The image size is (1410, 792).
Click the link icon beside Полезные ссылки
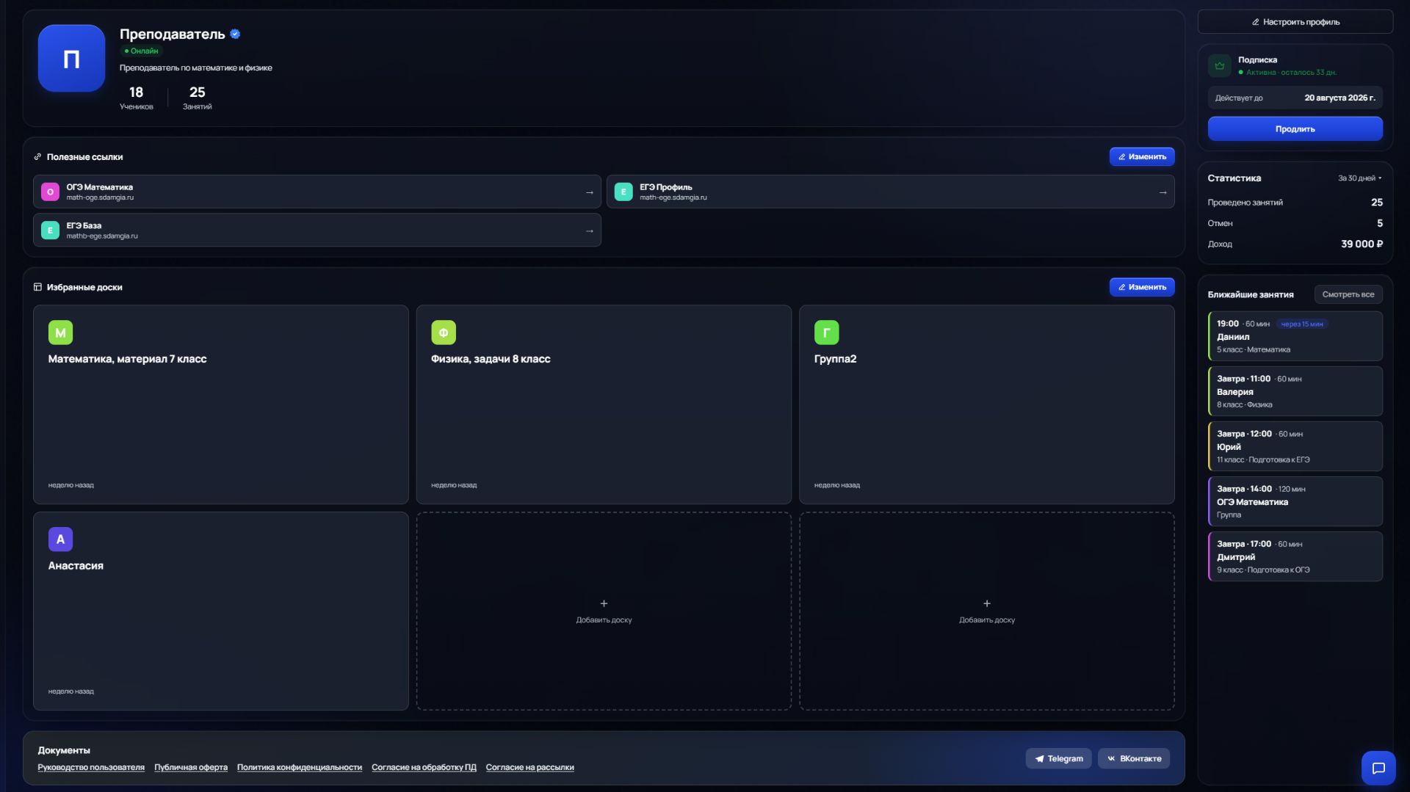tap(37, 156)
